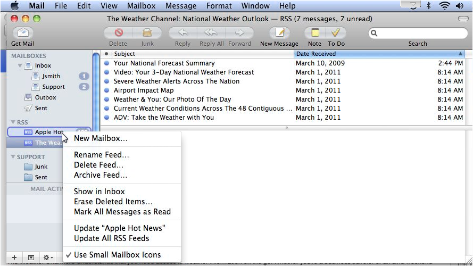
Task: Open the gear action menu at bottom
Action: click(48, 257)
